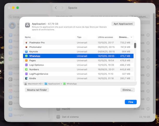Click the Cerca search field

click(28, 17)
